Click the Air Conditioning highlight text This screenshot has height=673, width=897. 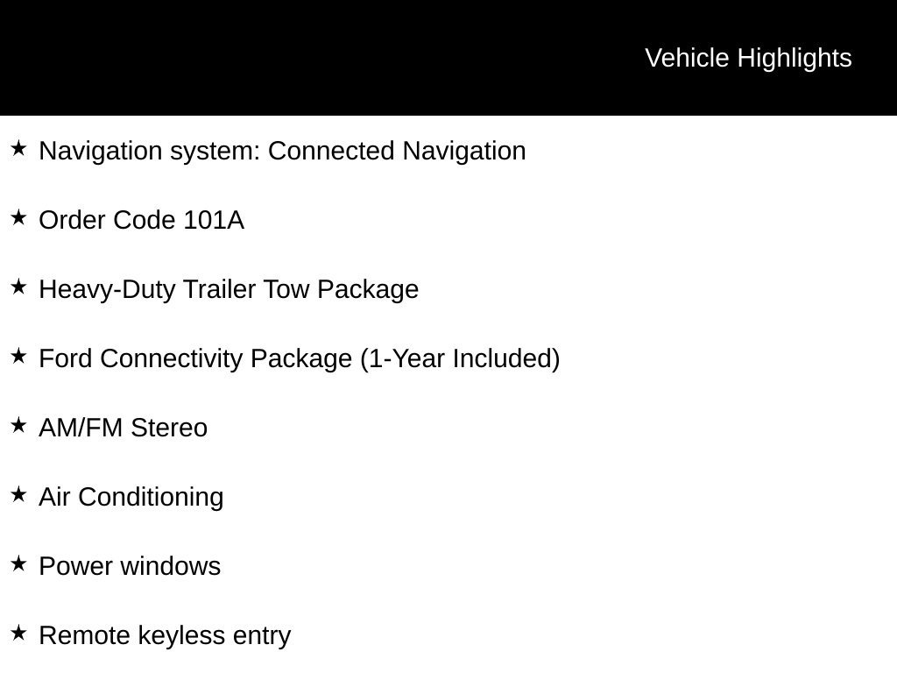pyautogui.click(x=131, y=498)
